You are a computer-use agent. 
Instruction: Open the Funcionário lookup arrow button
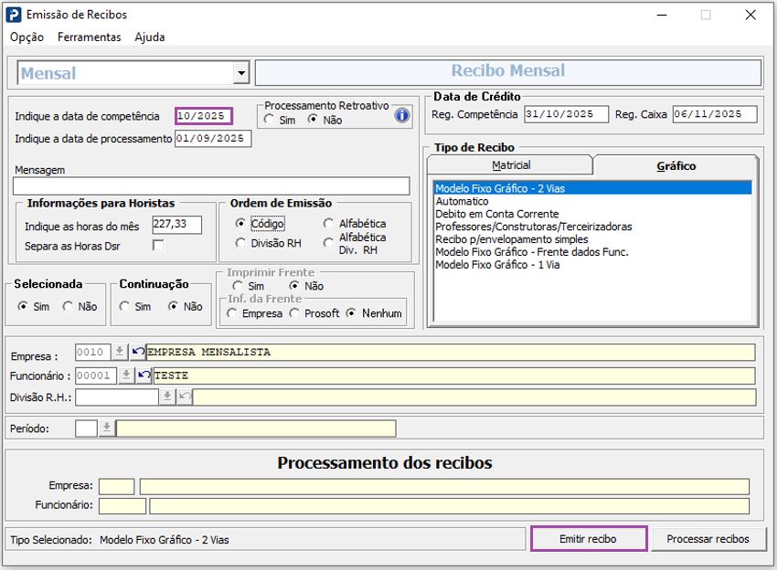click(126, 375)
